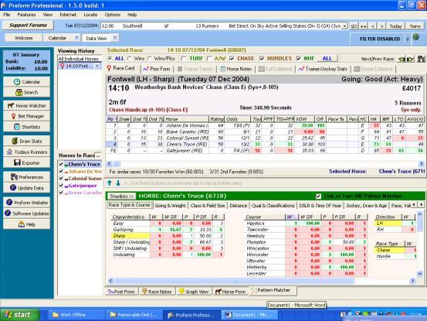The width and height of the screenshot is (427, 321).
Task: Open the Going & Weight tab
Action: (x=170, y=206)
